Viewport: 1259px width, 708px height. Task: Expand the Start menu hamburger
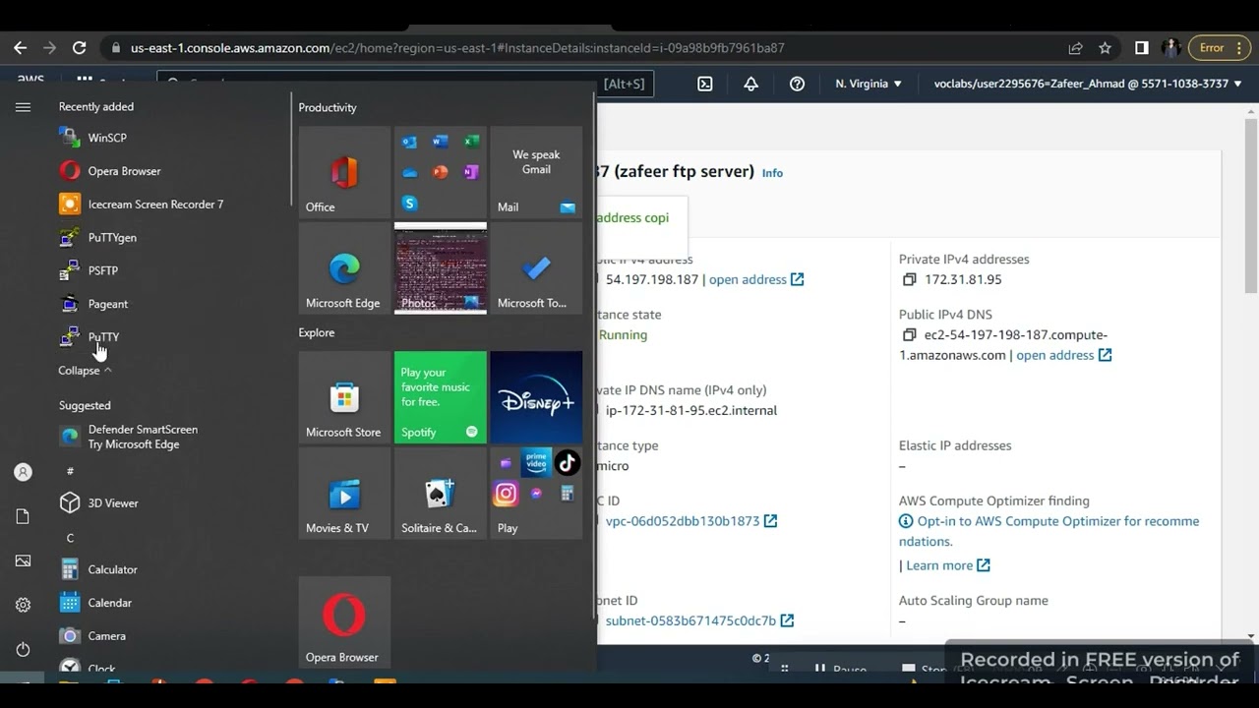(x=23, y=107)
